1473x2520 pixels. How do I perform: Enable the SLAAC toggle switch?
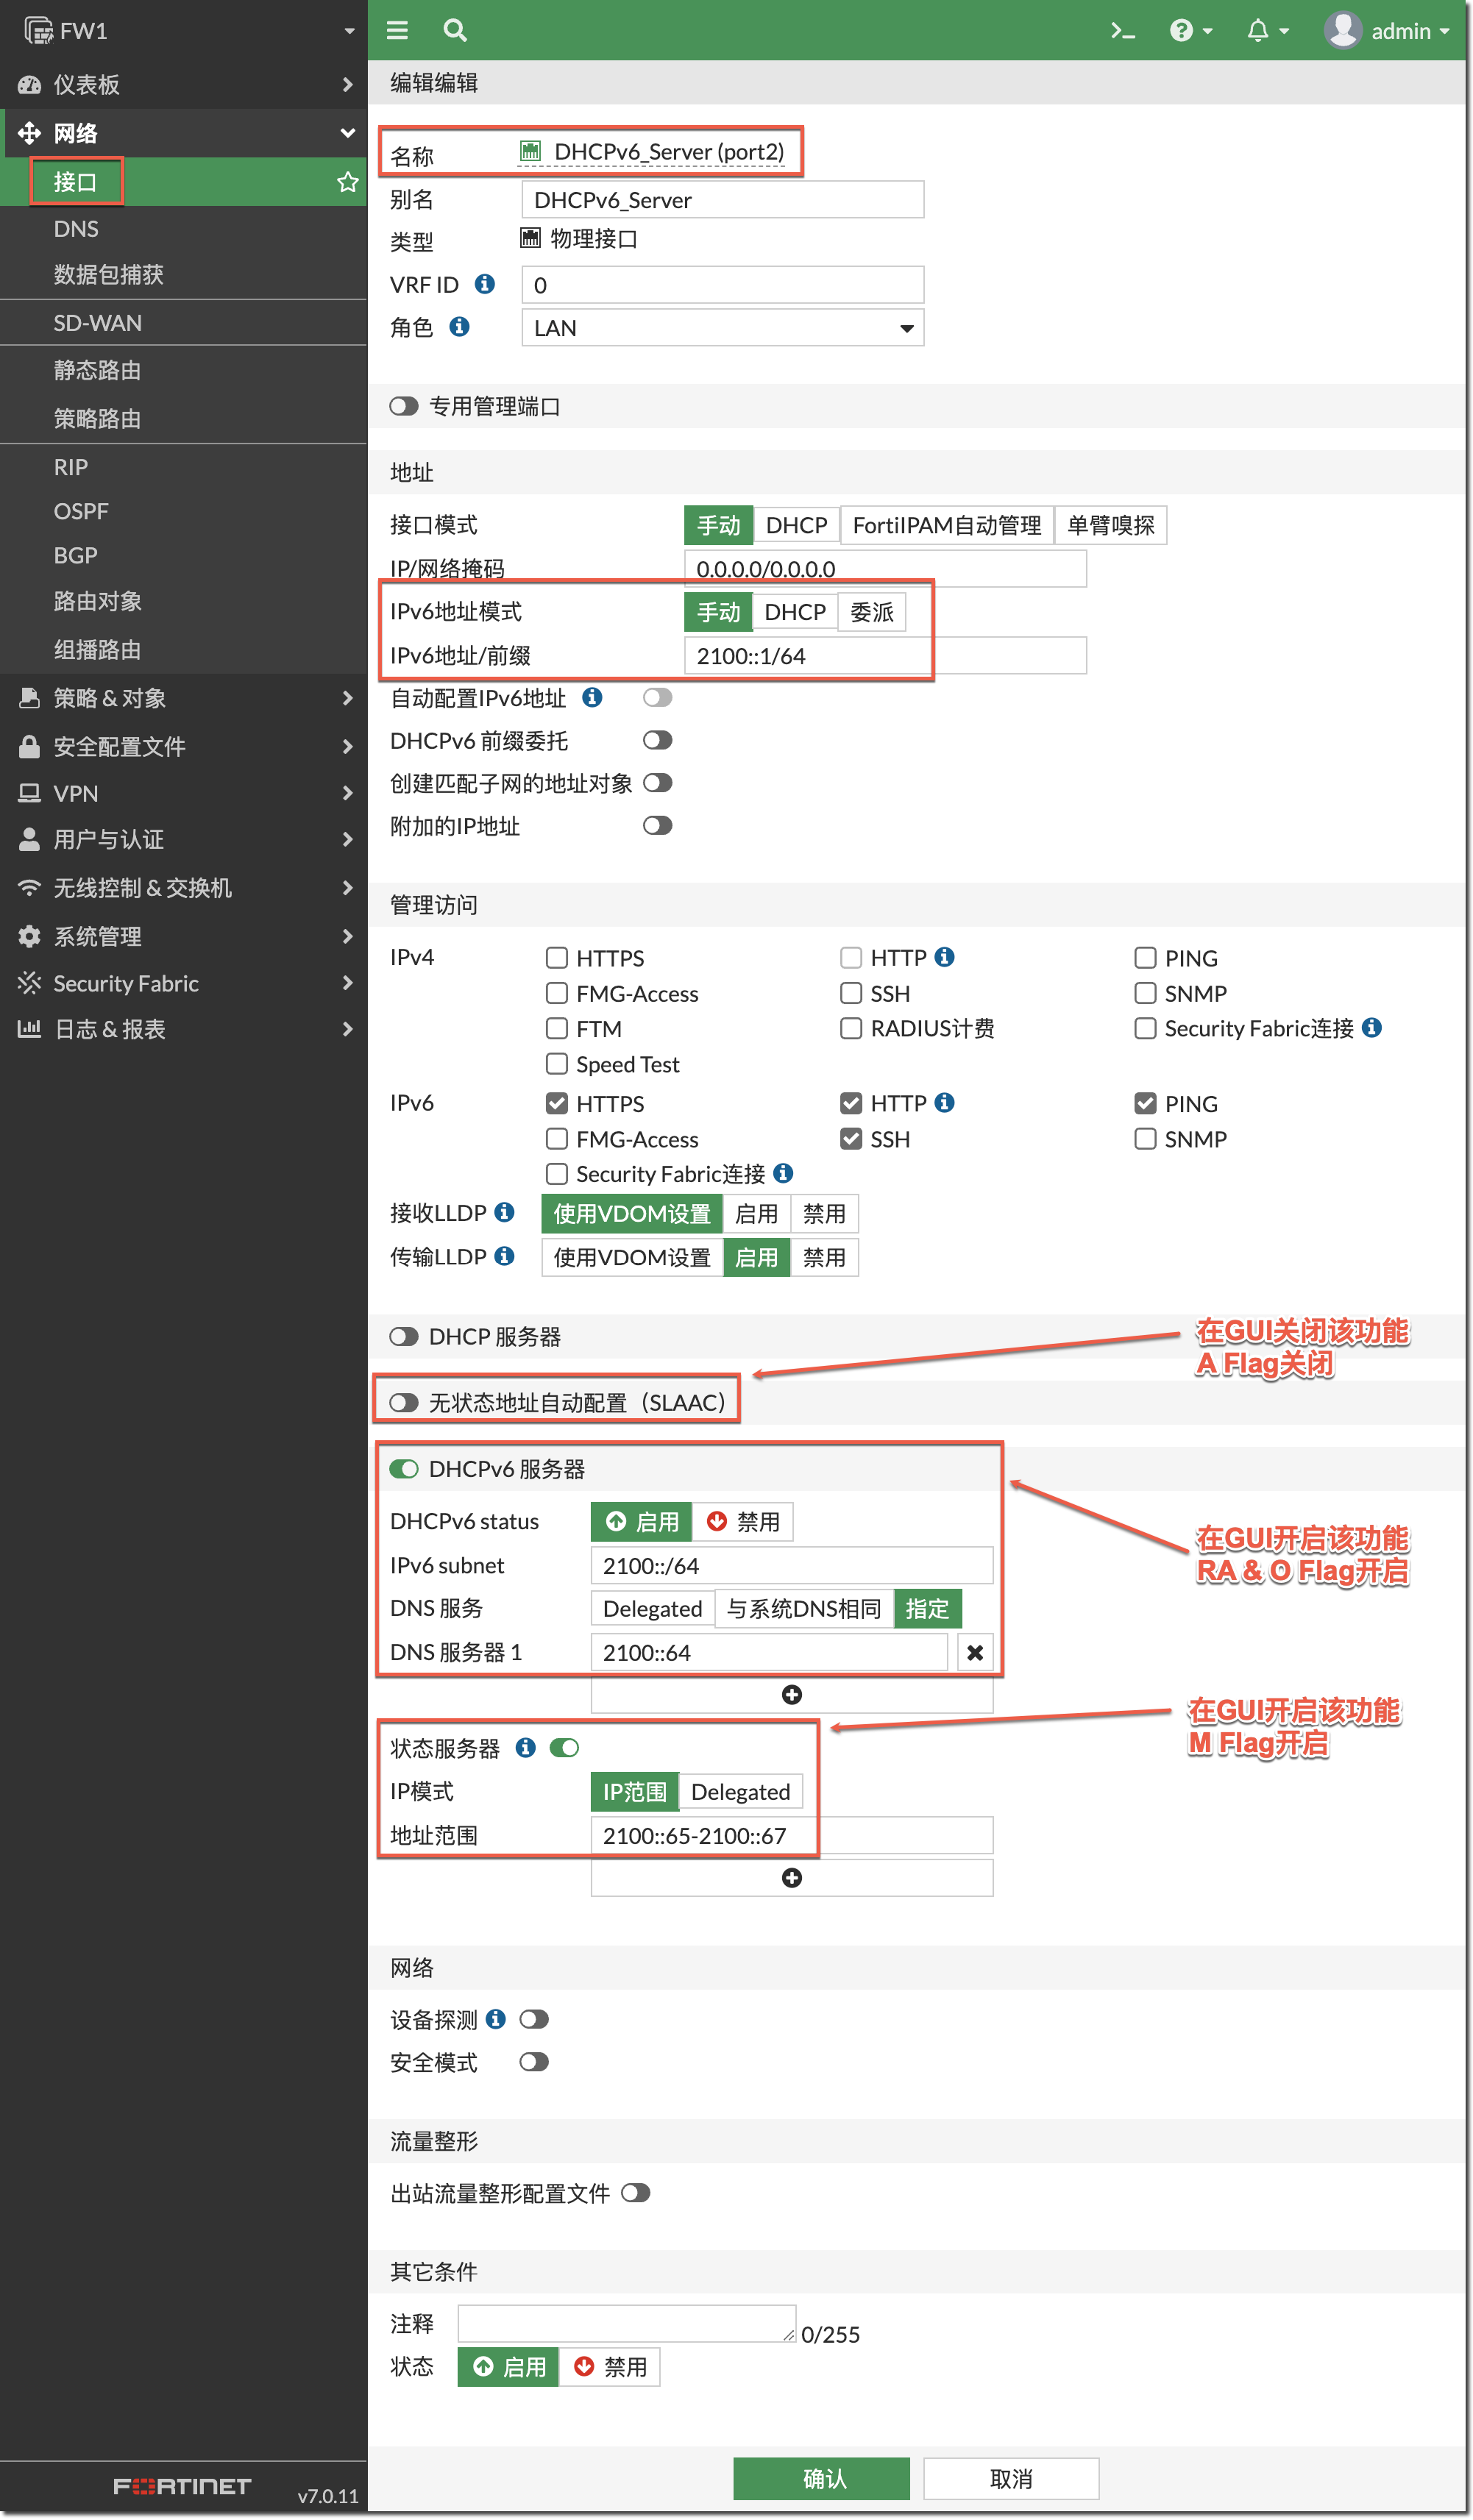(404, 1402)
